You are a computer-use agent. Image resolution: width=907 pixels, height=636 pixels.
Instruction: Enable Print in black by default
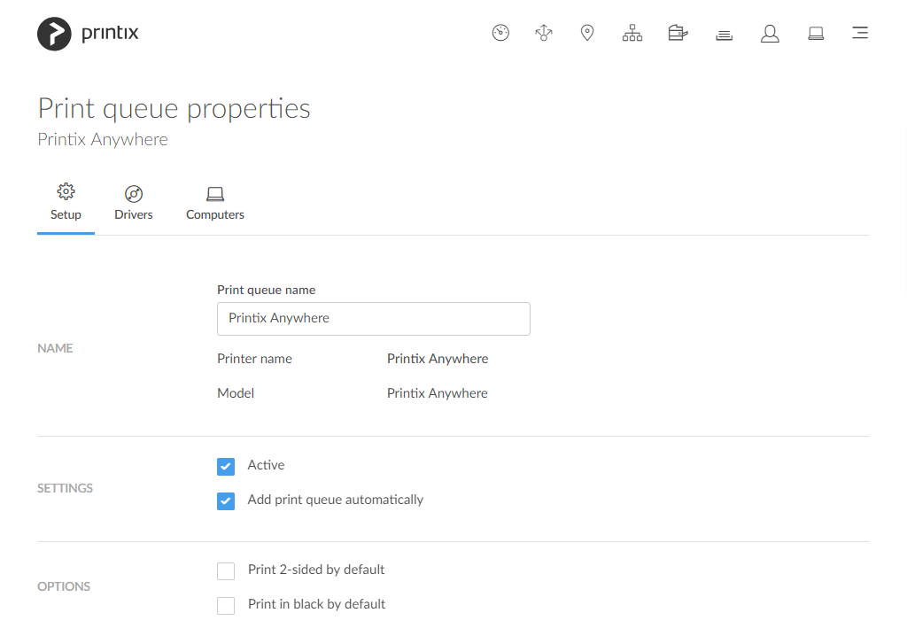point(226,606)
